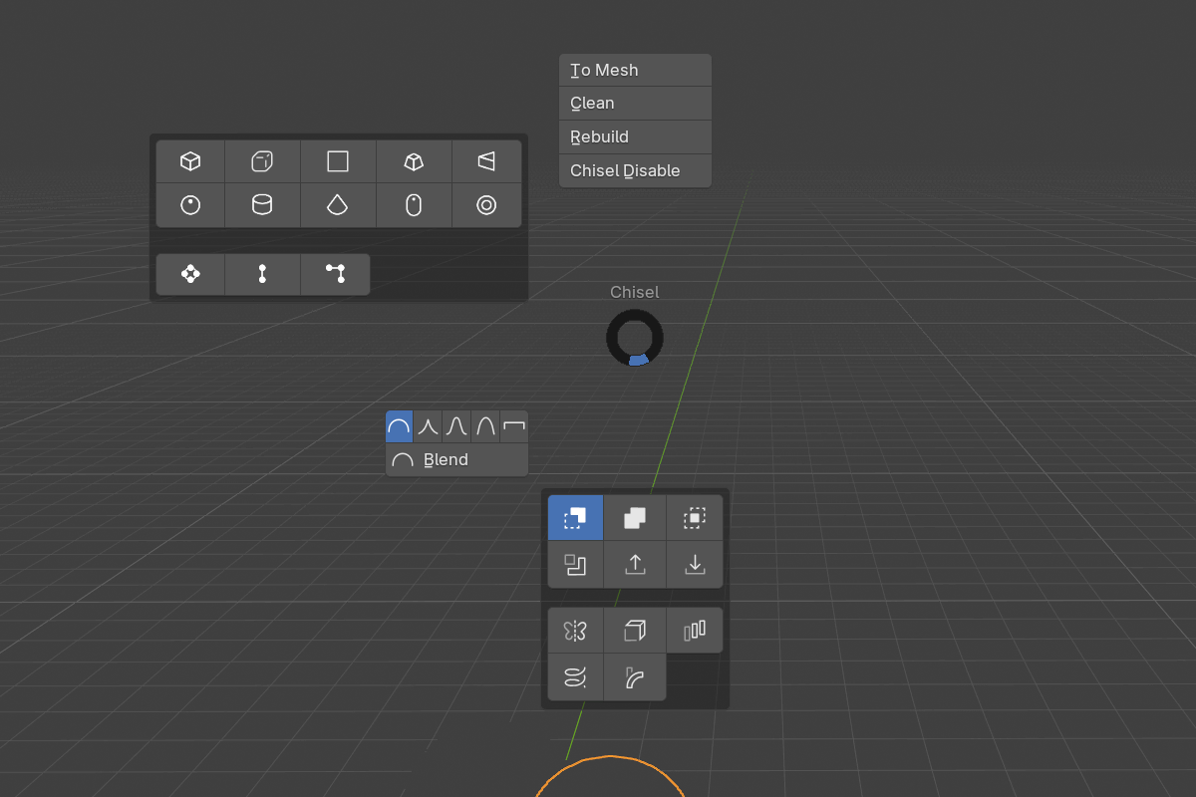
Task: Click the four-point diamond cluster icon
Action: pyautogui.click(x=190, y=274)
